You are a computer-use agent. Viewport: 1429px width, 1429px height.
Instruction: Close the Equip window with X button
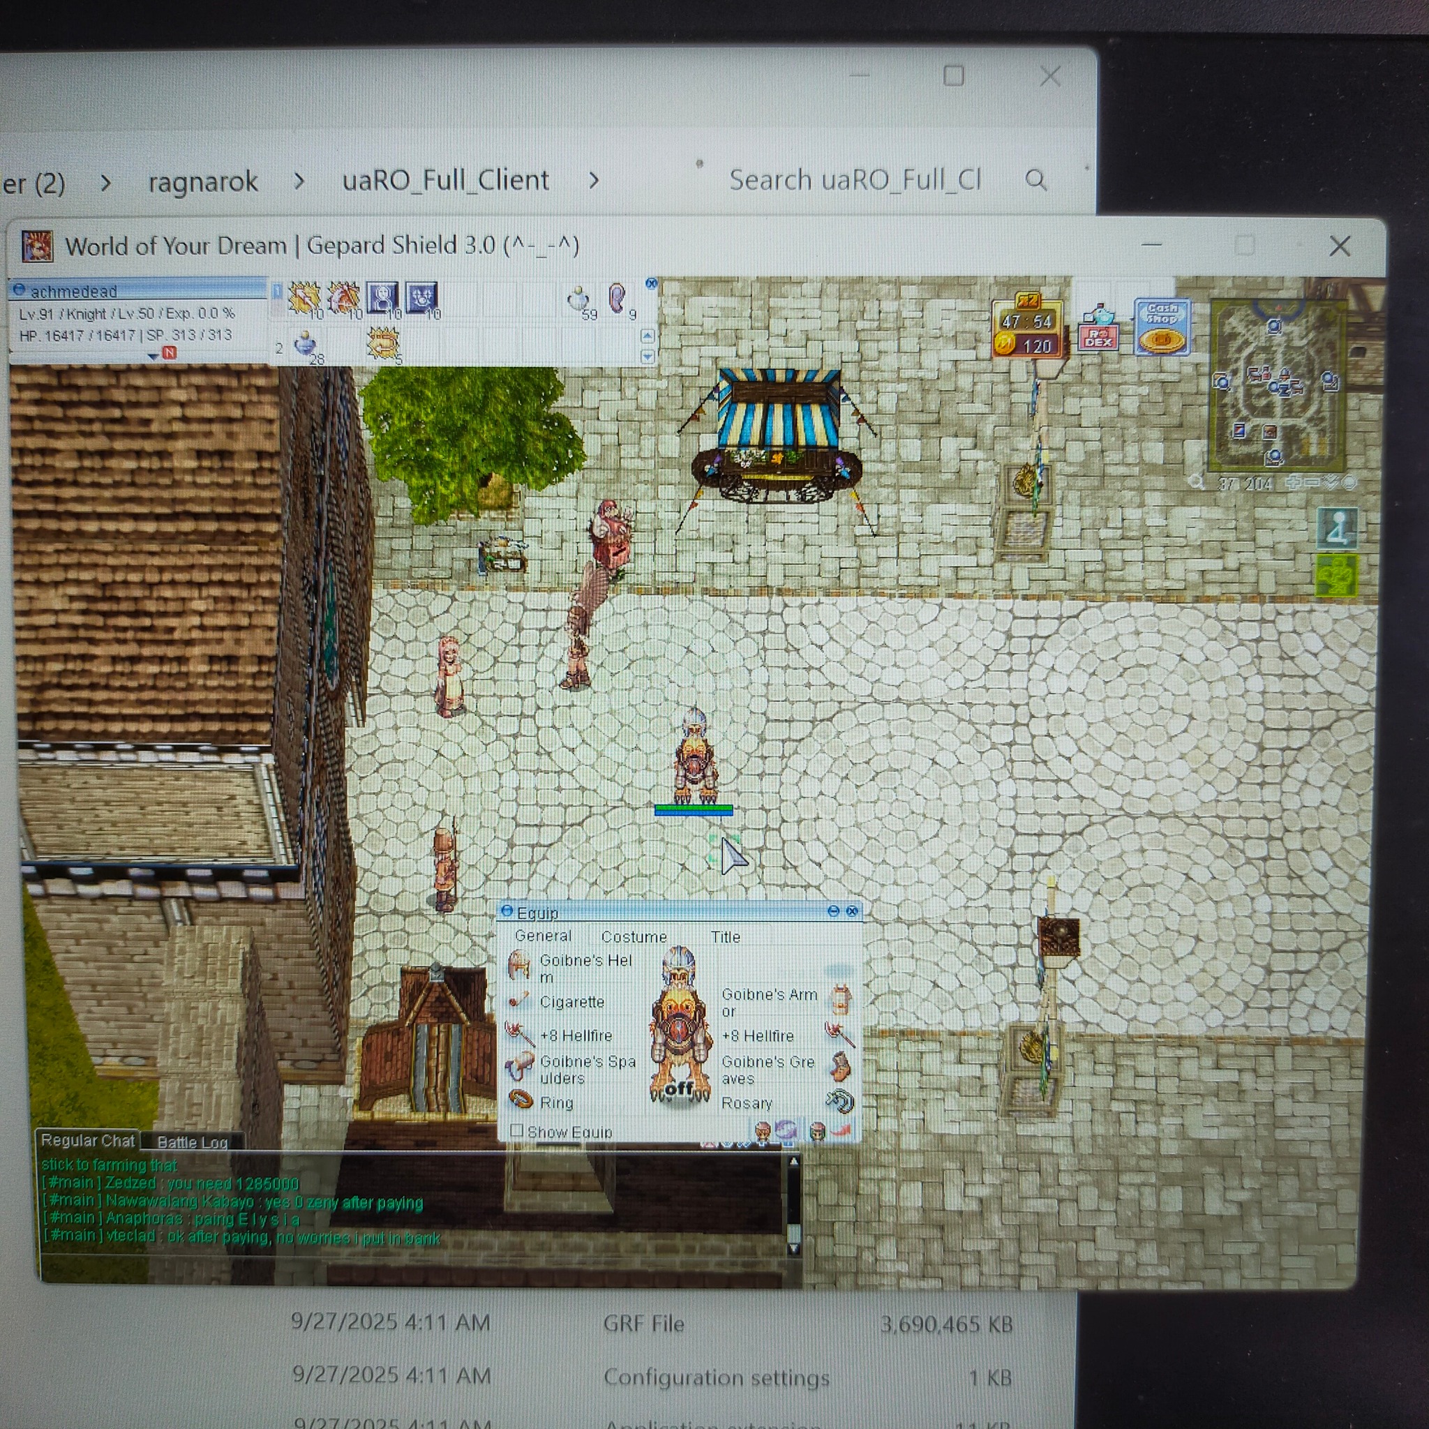click(851, 911)
